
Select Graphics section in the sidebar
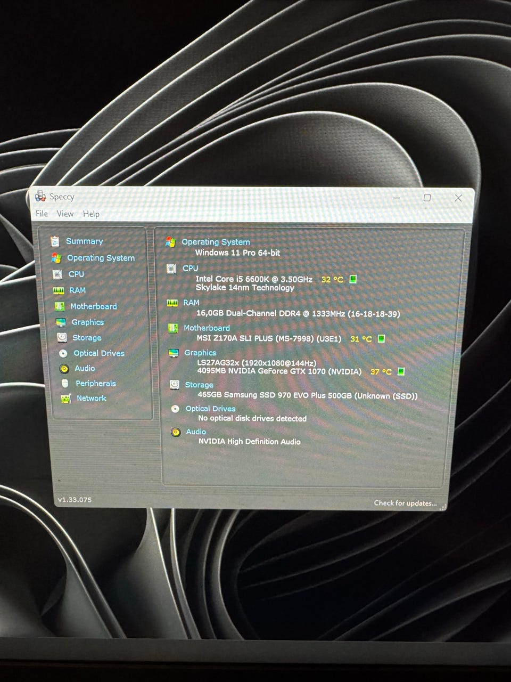(x=87, y=322)
